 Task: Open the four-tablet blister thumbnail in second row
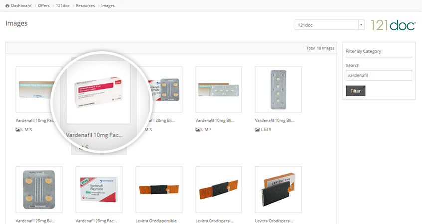click(x=39, y=190)
